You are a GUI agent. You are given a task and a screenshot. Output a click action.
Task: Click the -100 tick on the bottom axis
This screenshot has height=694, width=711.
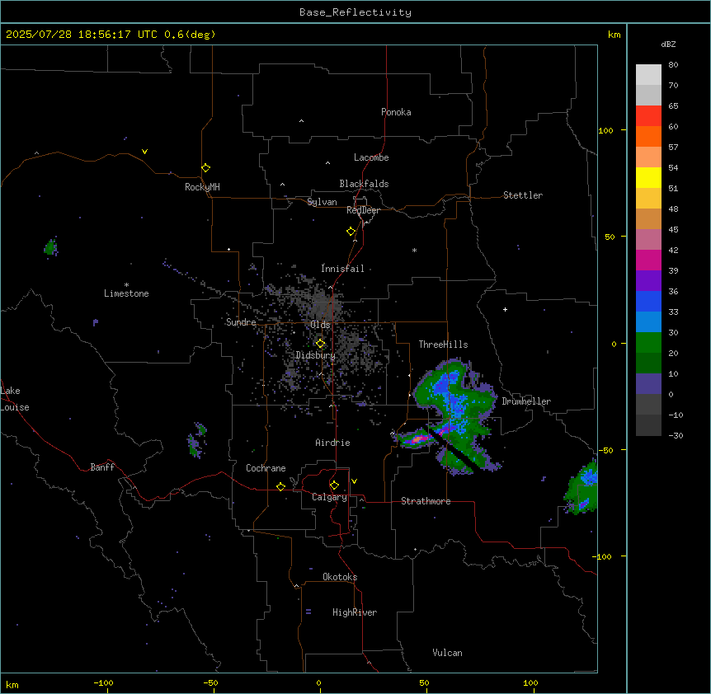103,682
